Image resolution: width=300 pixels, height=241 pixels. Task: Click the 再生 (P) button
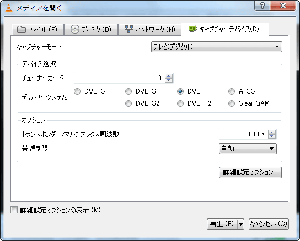coord(222,224)
